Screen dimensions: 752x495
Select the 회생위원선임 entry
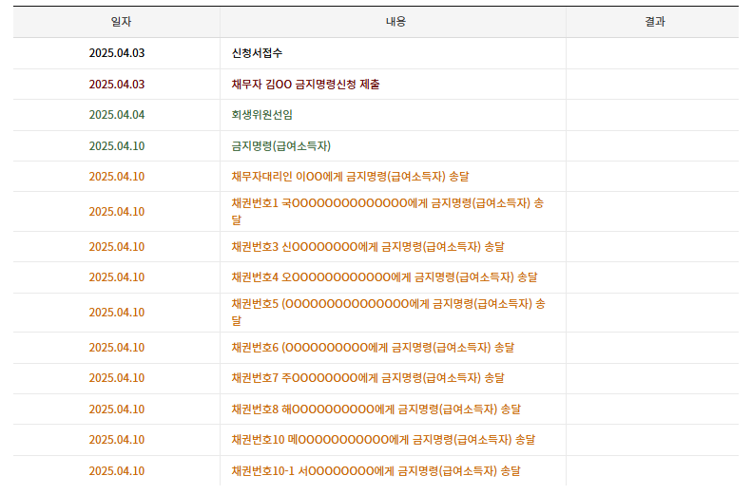(x=262, y=115)
